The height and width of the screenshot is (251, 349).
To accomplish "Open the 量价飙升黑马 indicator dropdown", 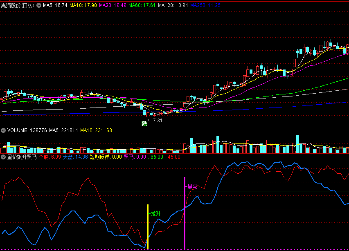I will click(x=3, y=157).
